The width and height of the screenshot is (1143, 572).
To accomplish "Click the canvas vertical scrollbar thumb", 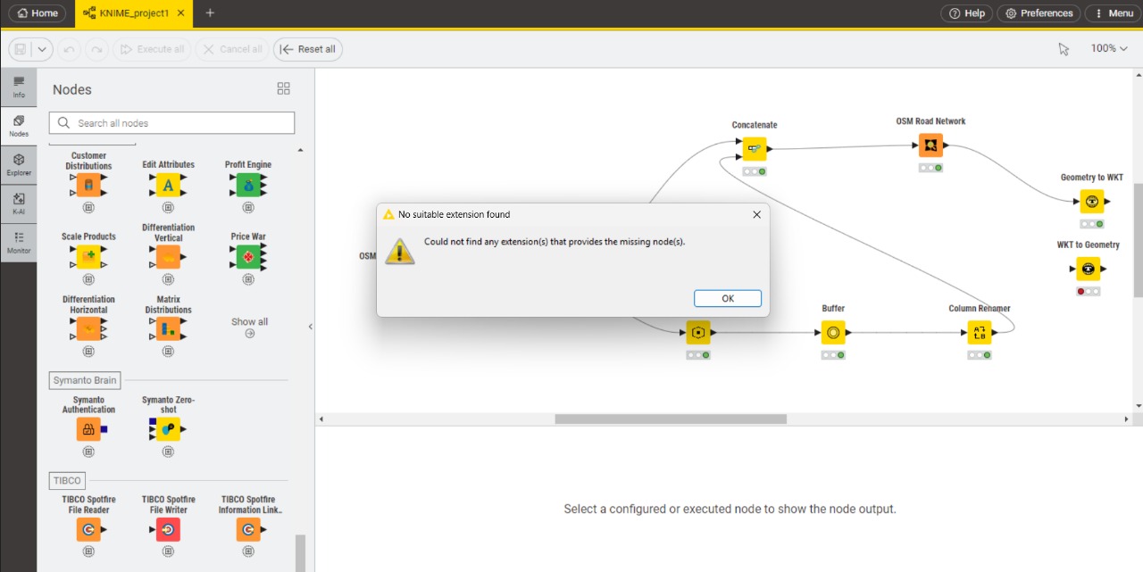I will pos(1138,241).
